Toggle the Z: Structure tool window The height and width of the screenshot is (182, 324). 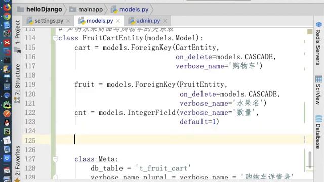[x=18, y=79]
